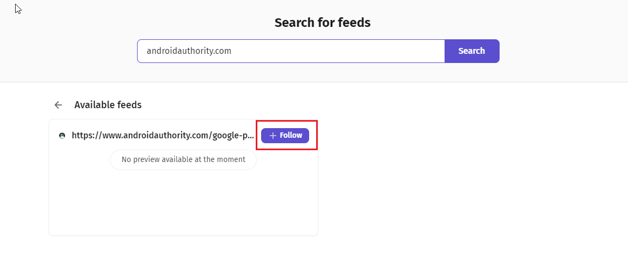Click the 'androidauthority.com' text in search box
Image resolution: width=628 pixels, height=253 pixels.
(189, 51)
